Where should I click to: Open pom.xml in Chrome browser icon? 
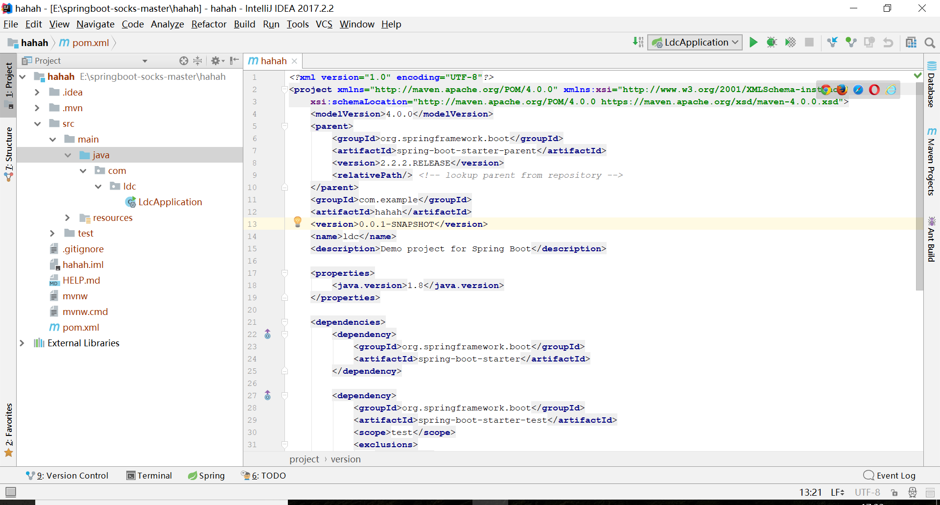coord(826,90)
